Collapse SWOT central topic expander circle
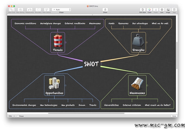This screenshot has height=129, width=185. click(101, 64)
